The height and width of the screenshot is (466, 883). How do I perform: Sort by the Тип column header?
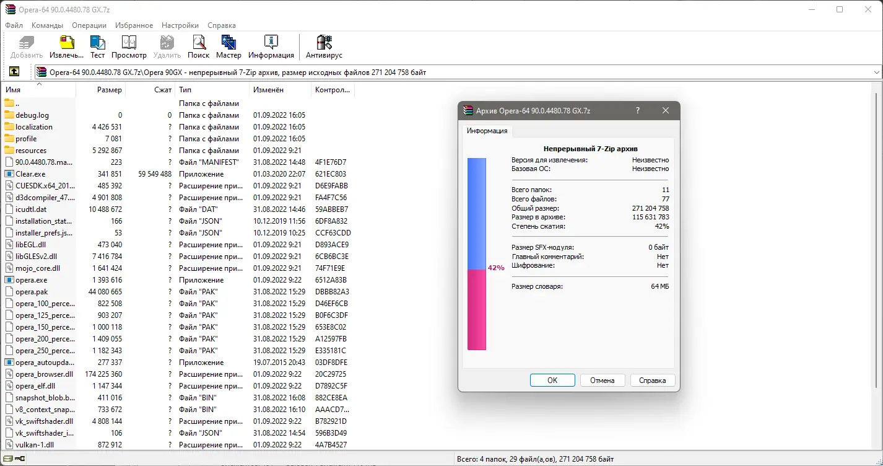(212, 90)
